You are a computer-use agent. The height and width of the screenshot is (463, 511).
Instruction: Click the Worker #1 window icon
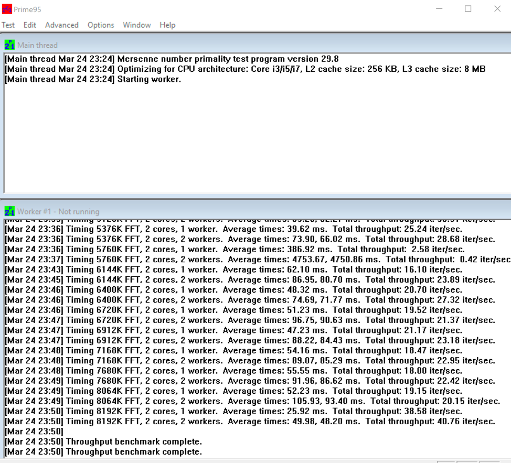pyautogui.click(x=9, y=211)
